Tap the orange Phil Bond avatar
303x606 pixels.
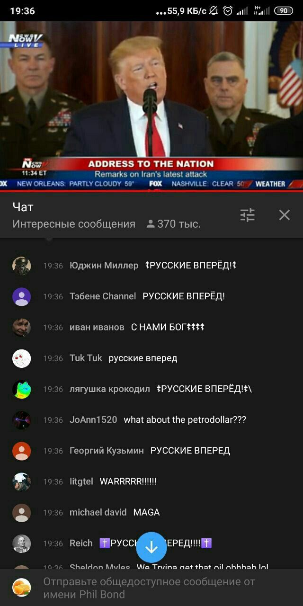[21, 588]
